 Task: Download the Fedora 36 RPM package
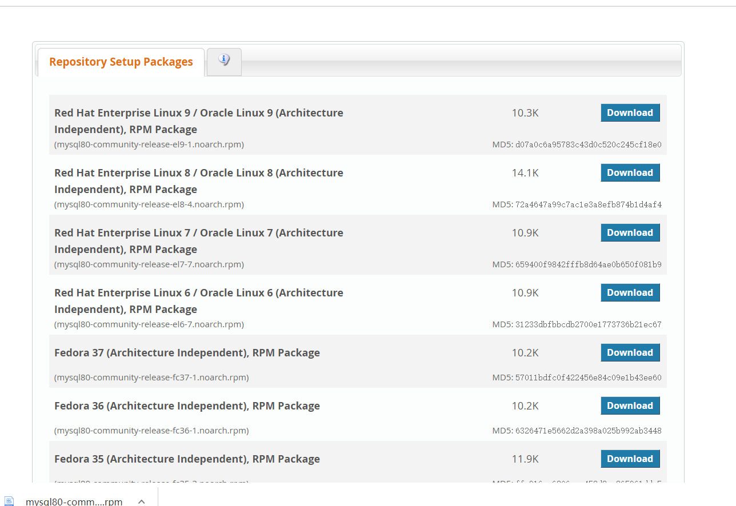pos(630,405)
